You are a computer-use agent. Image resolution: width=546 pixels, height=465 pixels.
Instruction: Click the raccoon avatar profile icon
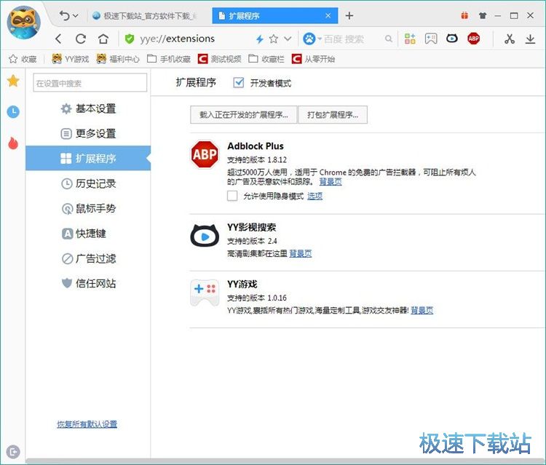pyautogui.click(x=24, y=23)
